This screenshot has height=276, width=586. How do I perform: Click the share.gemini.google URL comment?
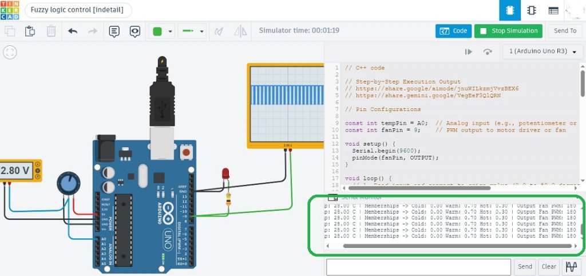(x=423, y=96)
